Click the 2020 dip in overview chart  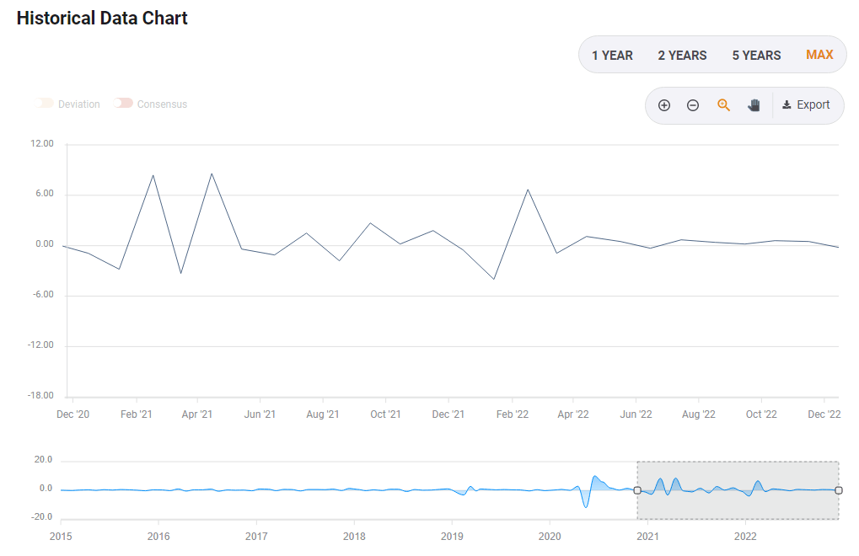(x=585, y=505)
